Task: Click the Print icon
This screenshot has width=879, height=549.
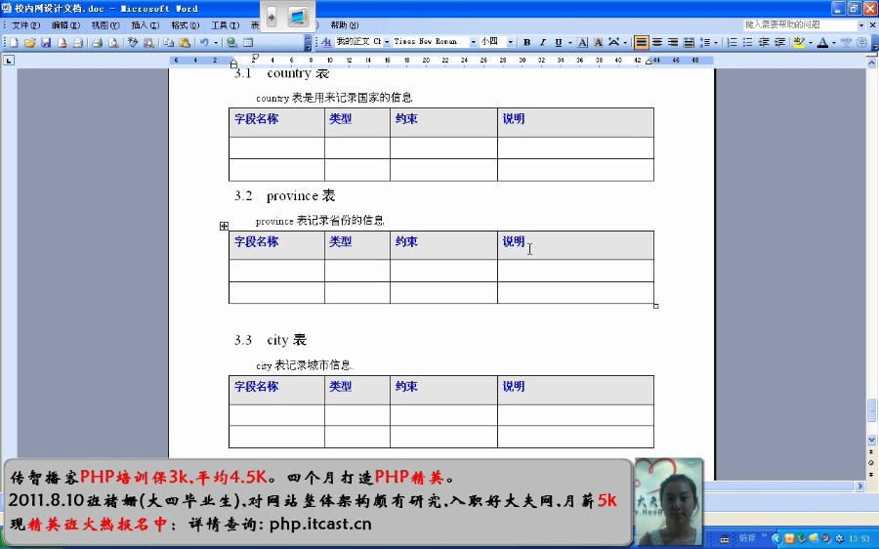Action: tap(97, 43)
